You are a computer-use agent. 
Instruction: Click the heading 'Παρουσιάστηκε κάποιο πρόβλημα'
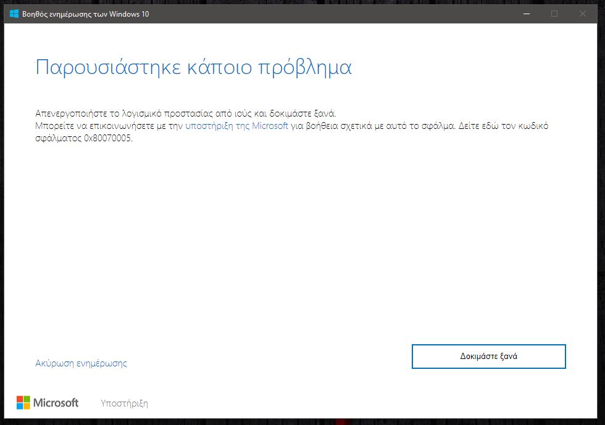pos(193,67)
